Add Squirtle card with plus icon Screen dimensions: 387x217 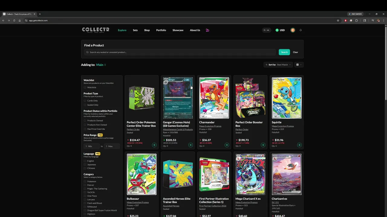(299, 145)
